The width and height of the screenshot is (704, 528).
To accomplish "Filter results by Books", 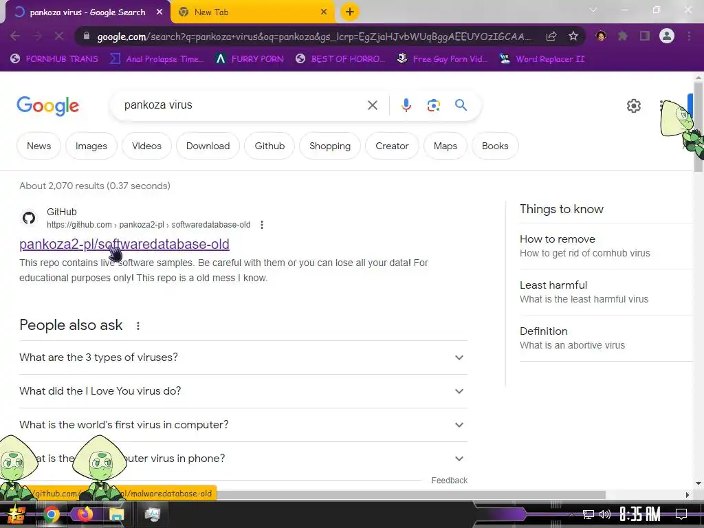I will point(495,146).
